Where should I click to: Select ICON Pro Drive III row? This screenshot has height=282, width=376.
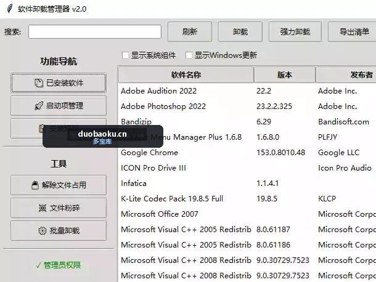(247, 168)
